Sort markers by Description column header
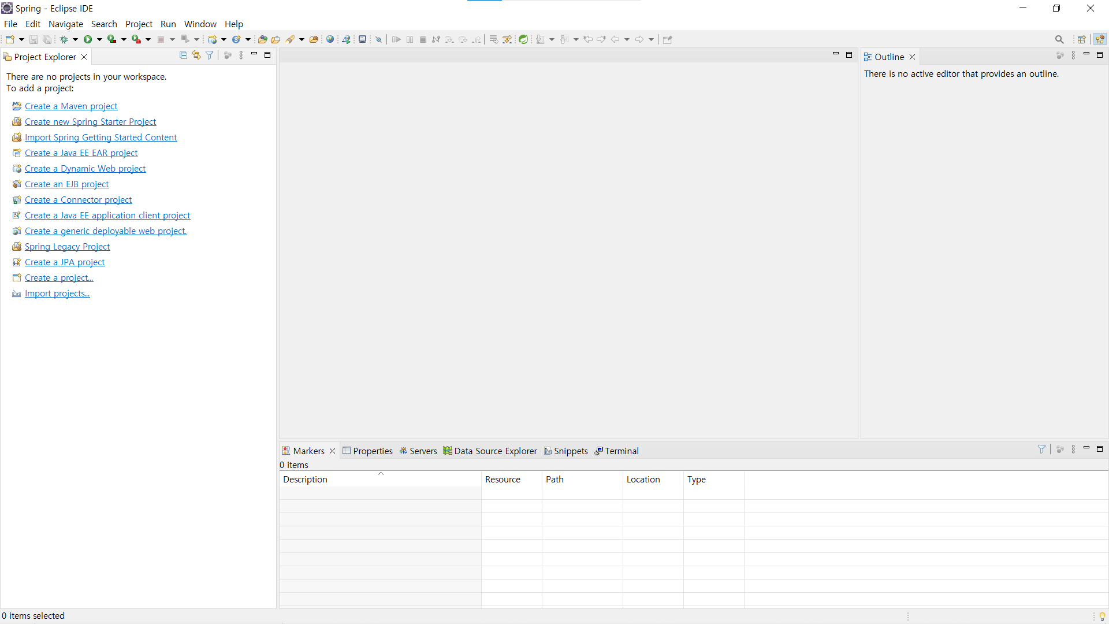 coord(380,479)
